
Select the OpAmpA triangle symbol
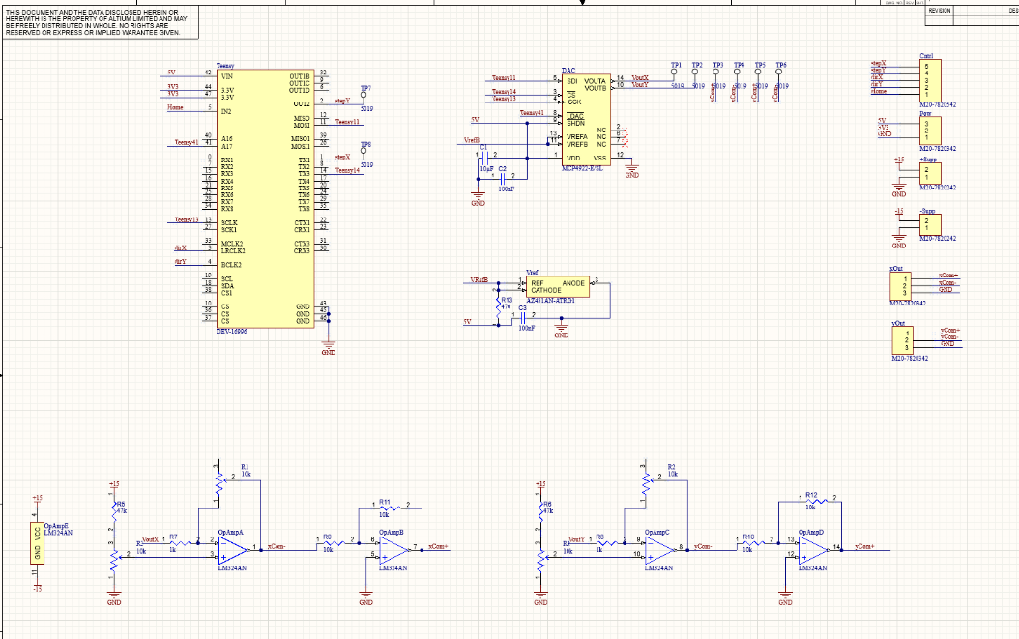(x=230, y=549)
